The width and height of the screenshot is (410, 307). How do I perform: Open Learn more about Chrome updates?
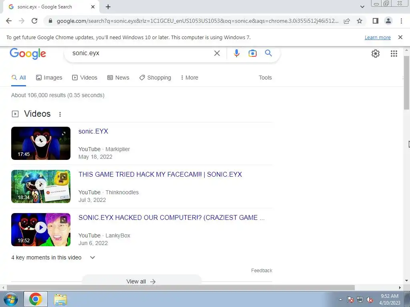(x=378, y=37)
